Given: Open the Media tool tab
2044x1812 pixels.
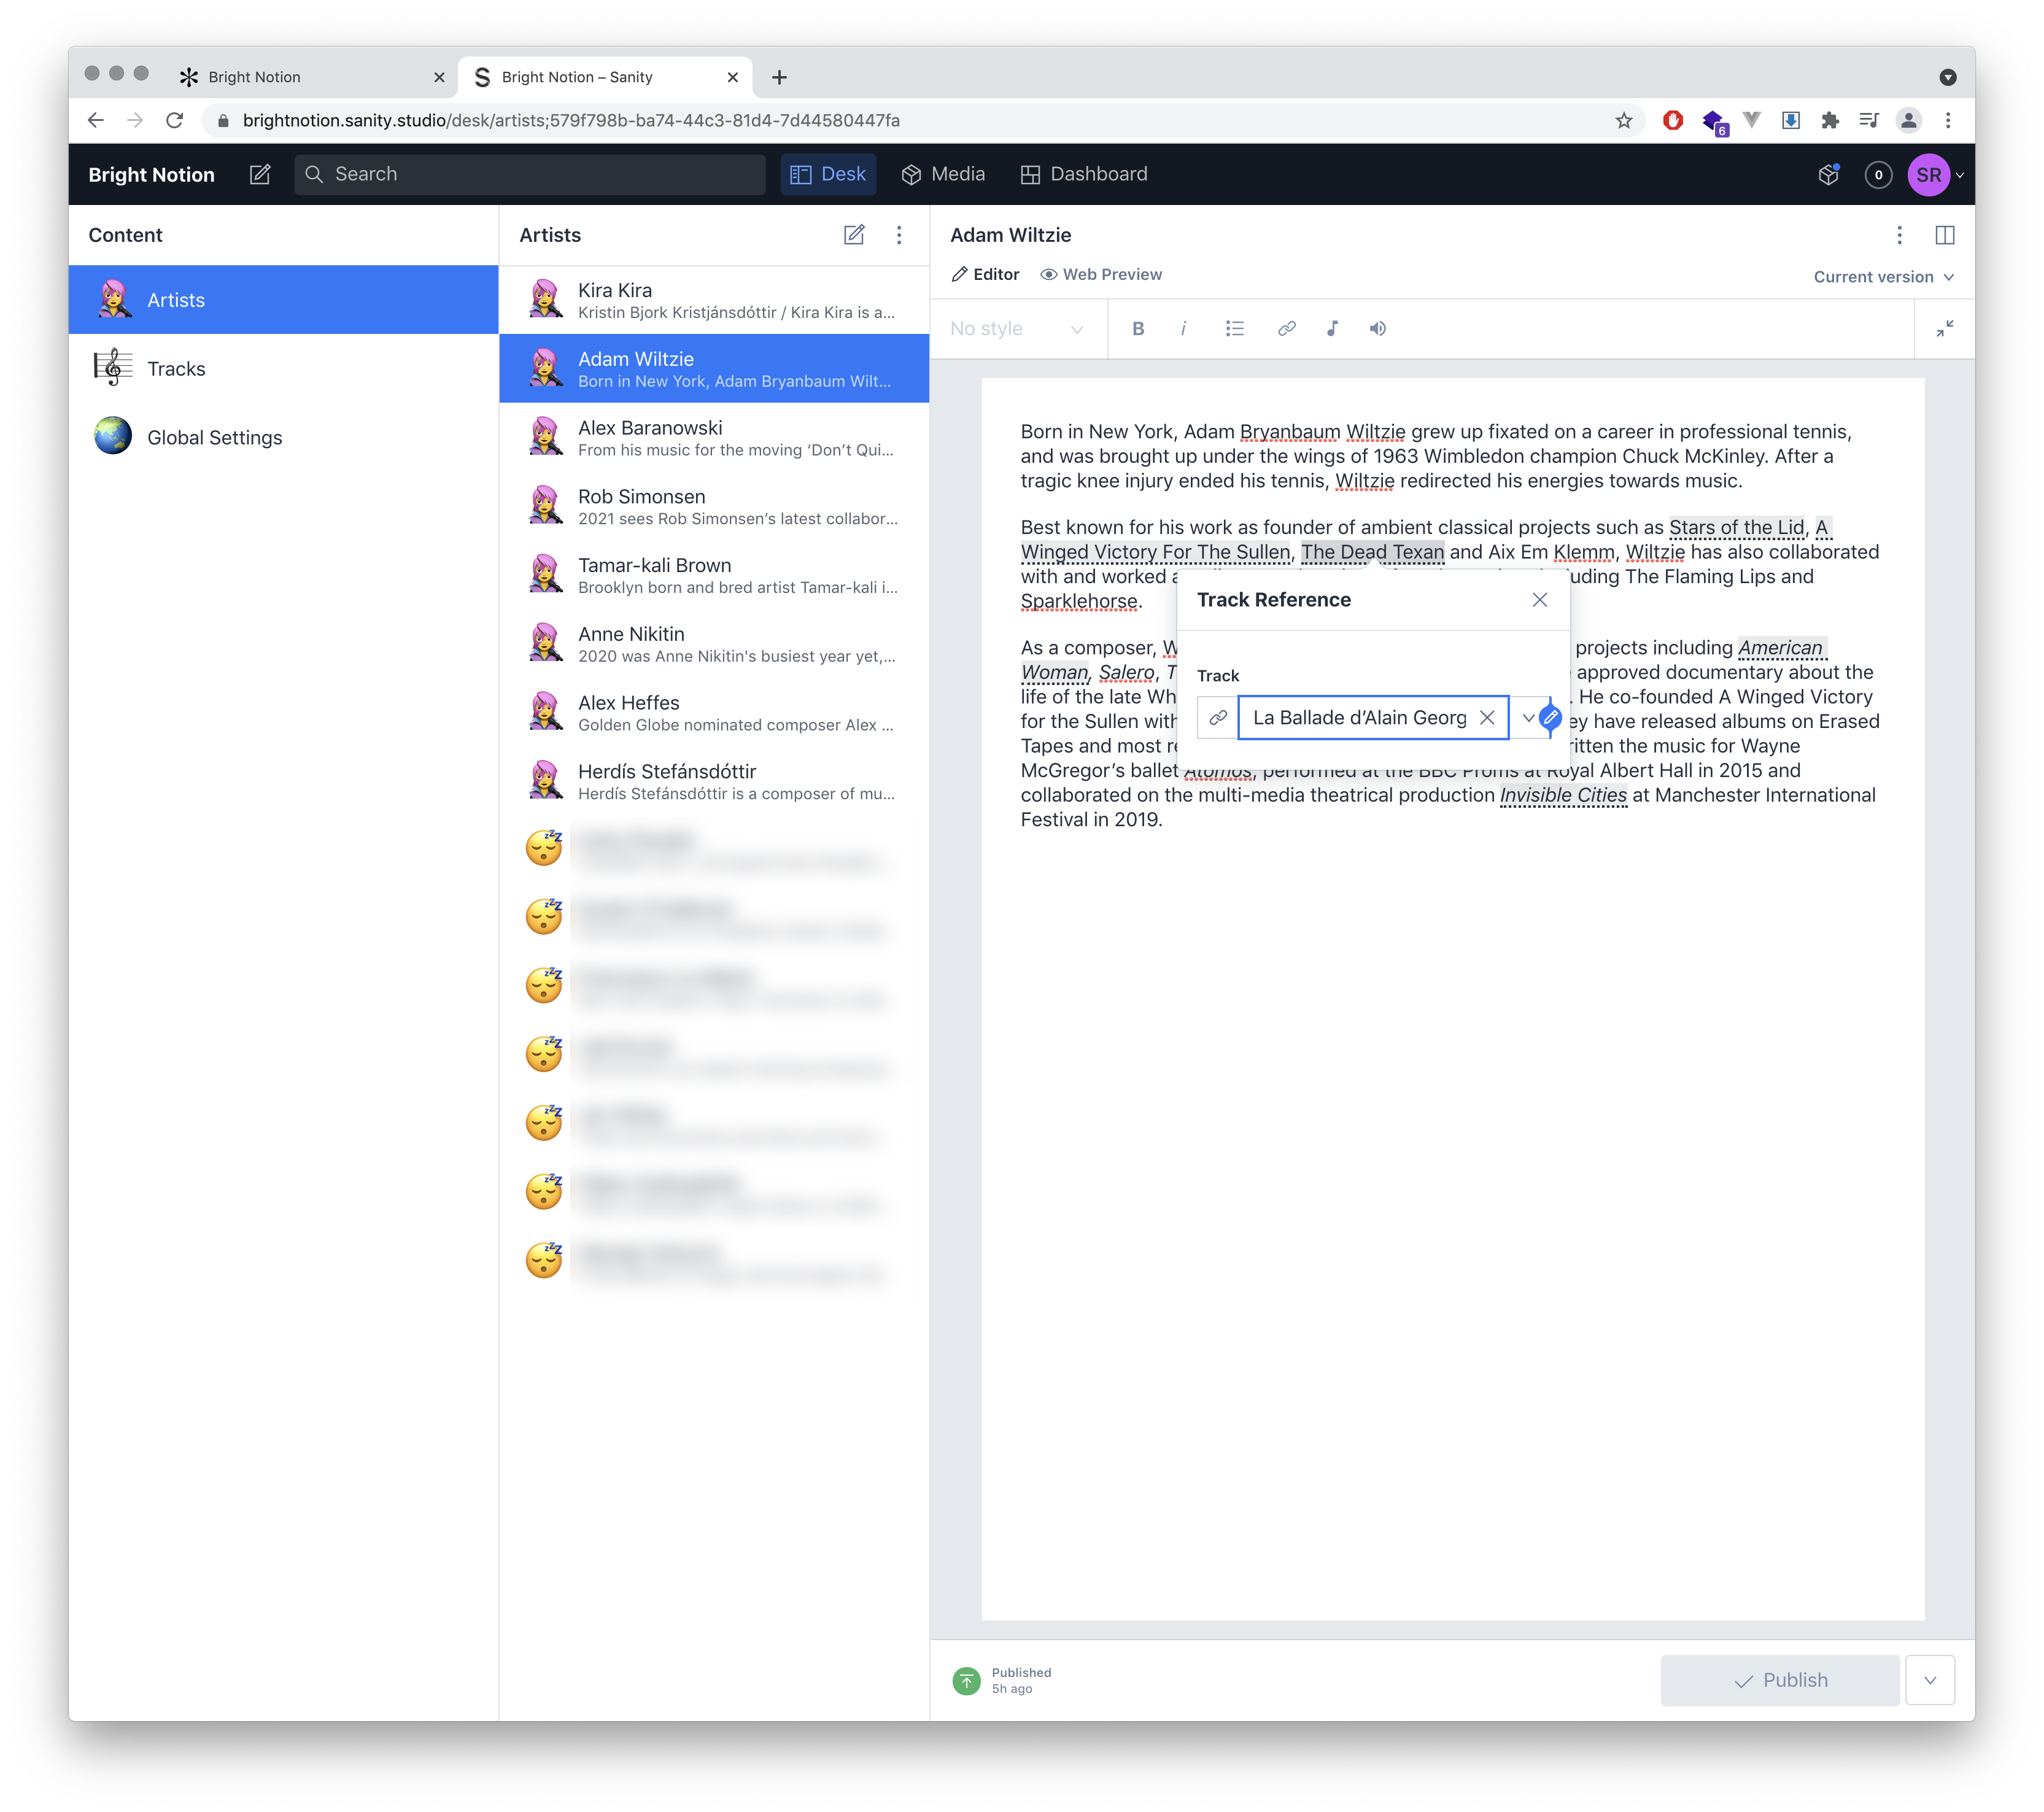Looking at the screenshot, I should [x=943, y=174].
